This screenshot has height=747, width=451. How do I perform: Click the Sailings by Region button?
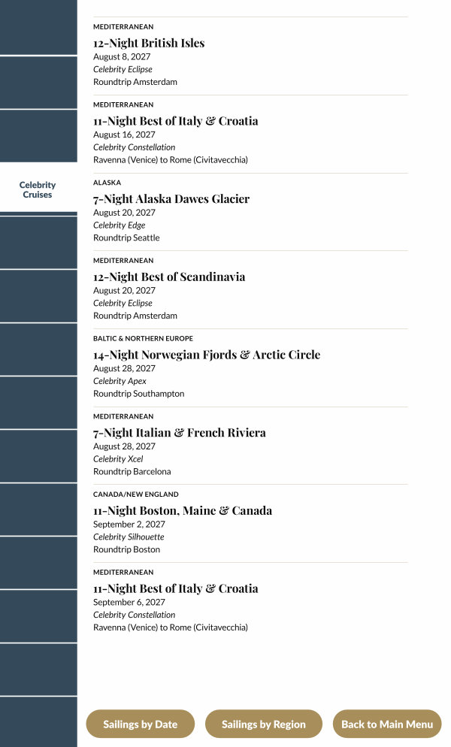[x=263, y=724]
